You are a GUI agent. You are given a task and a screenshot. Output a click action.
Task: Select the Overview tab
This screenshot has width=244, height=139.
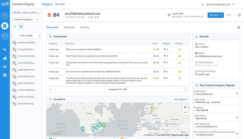coord(52,27)
